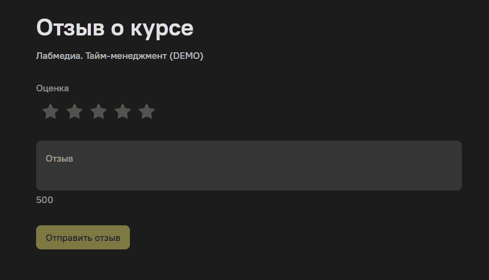Click the Отзыв placeholder inside the review box

point(60,159)
